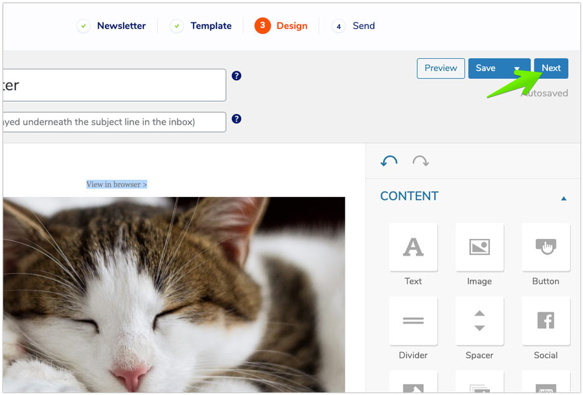Open help icon beside preheader field
This screenshot has width=583, height=395.
coord(236,119)
